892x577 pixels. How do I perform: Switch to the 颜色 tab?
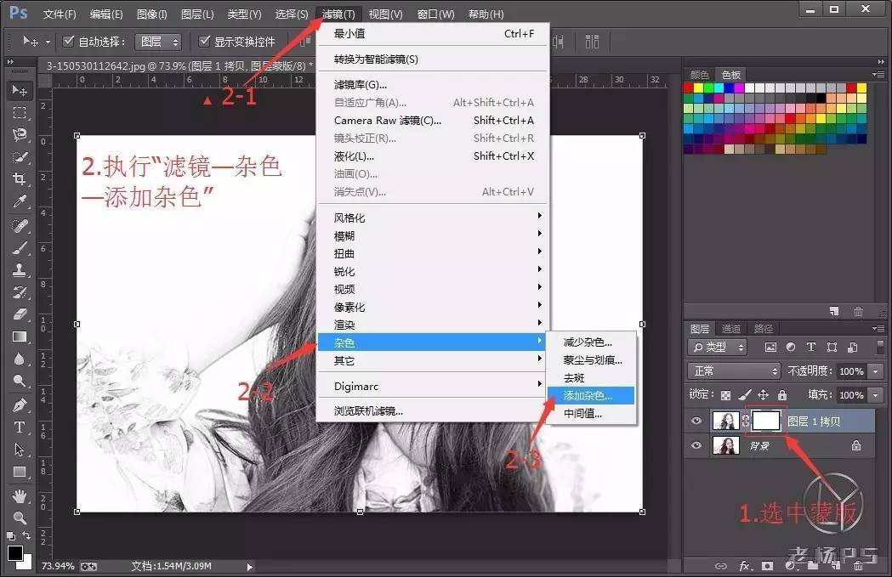700,75
